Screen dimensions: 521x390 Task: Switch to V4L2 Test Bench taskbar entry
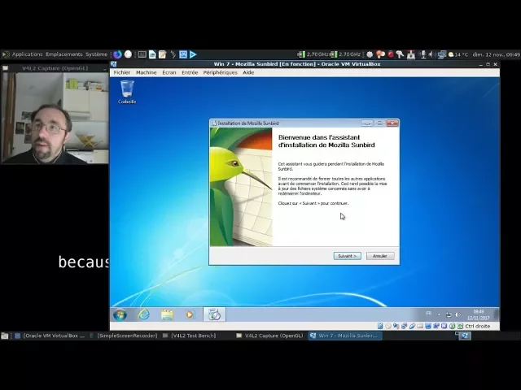(190, 336)
